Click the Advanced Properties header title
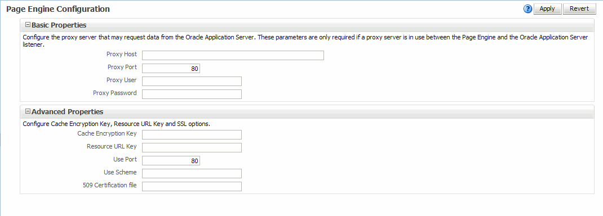This screenshot has width=603, height=216. 67,111
